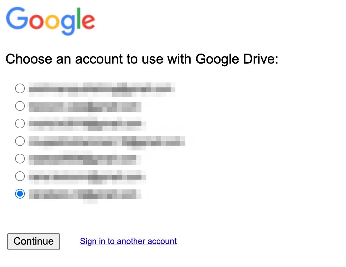Image resolution: width=346 pixels, height=267 pixels.
Task: Choose the third account radio button
Action: click(x=20, y=124)
